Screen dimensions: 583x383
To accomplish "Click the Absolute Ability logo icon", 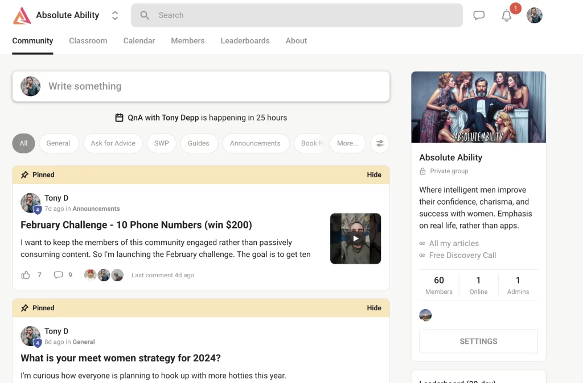I will (22, 15).
